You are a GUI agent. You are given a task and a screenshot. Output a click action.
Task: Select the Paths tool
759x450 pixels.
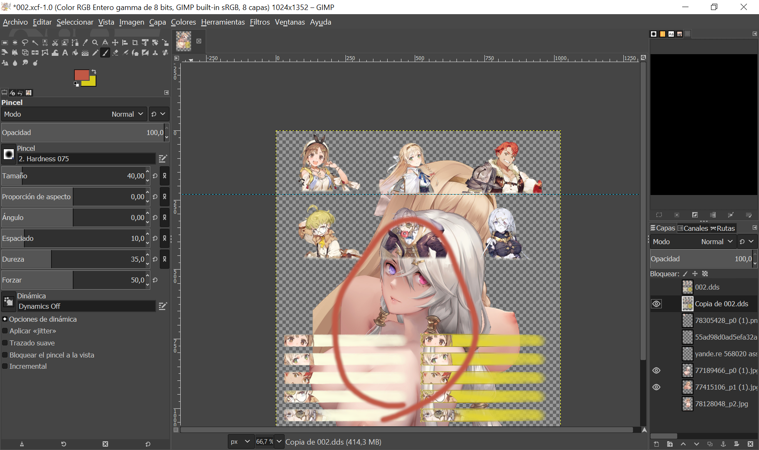click(x=75, y=42)
